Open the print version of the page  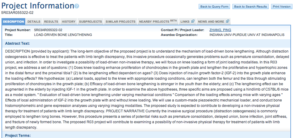pyautogui.click(x=282, y=7)
